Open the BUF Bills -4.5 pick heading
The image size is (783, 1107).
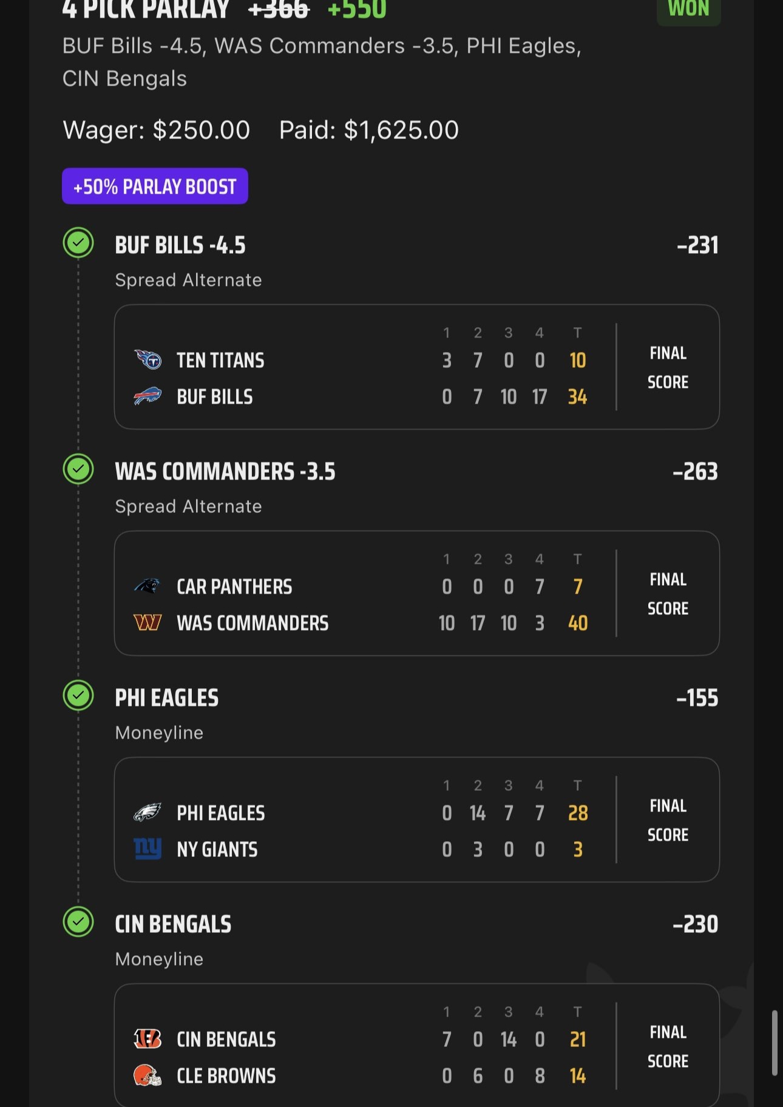180,245
